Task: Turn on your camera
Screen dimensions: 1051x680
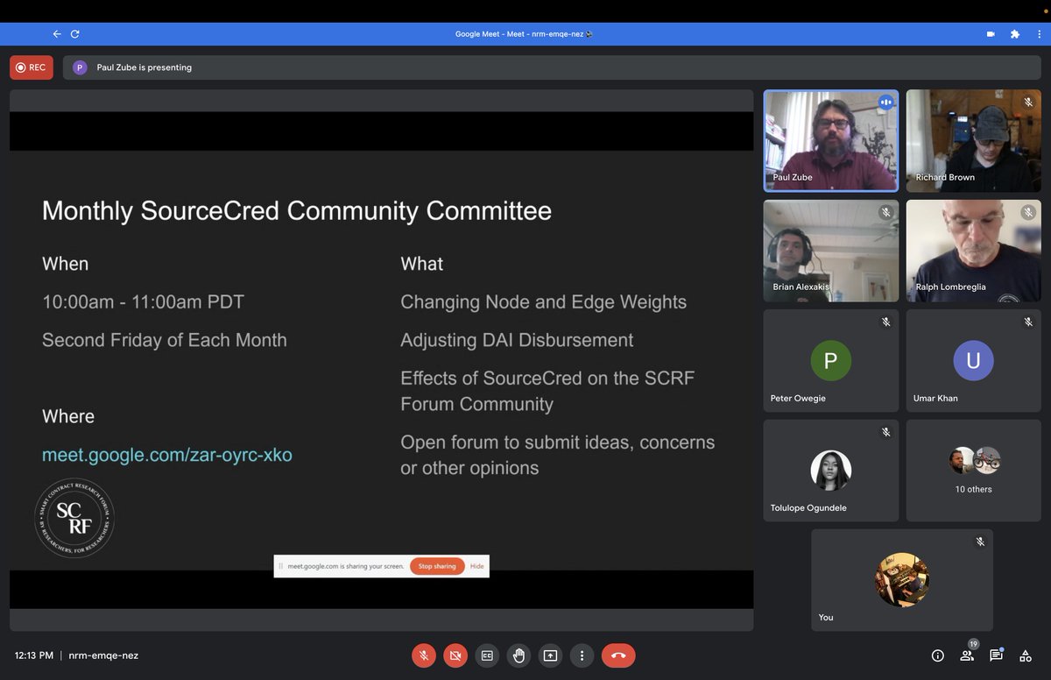Action: click(x=455, y=655)
